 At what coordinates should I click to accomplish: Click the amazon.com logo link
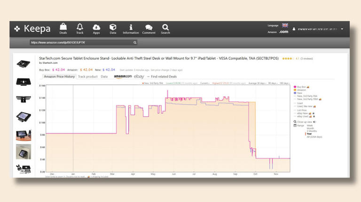tap(123, 76)
